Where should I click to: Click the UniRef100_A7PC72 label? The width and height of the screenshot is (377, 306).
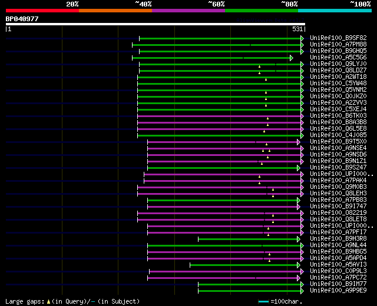tap(338, 278)
